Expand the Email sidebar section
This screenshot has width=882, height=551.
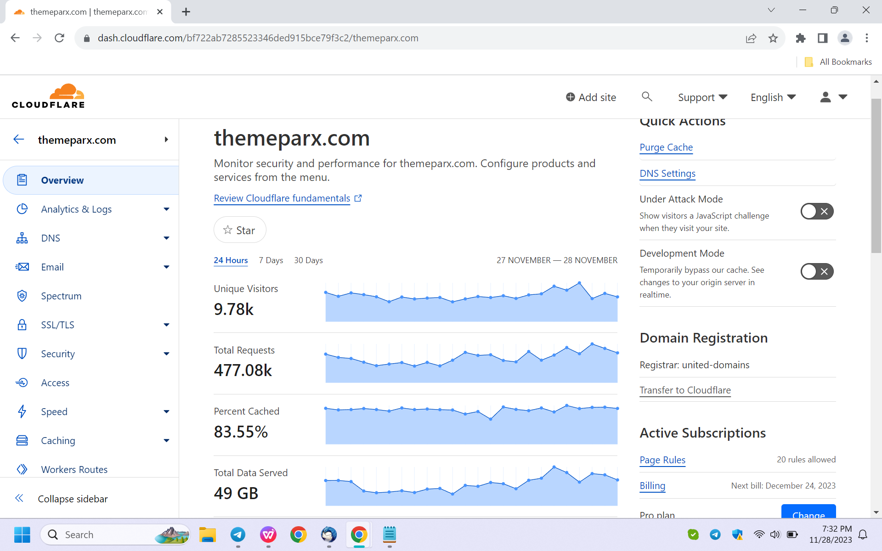click(x=166, y=267)
